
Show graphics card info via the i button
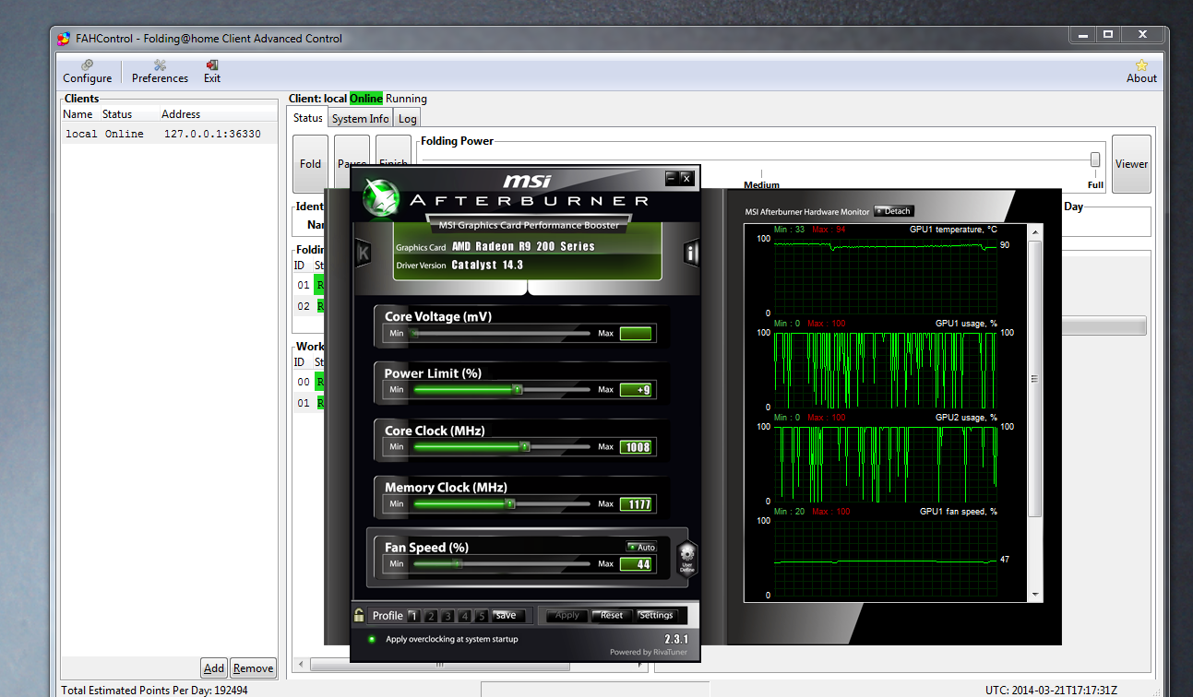690,253
